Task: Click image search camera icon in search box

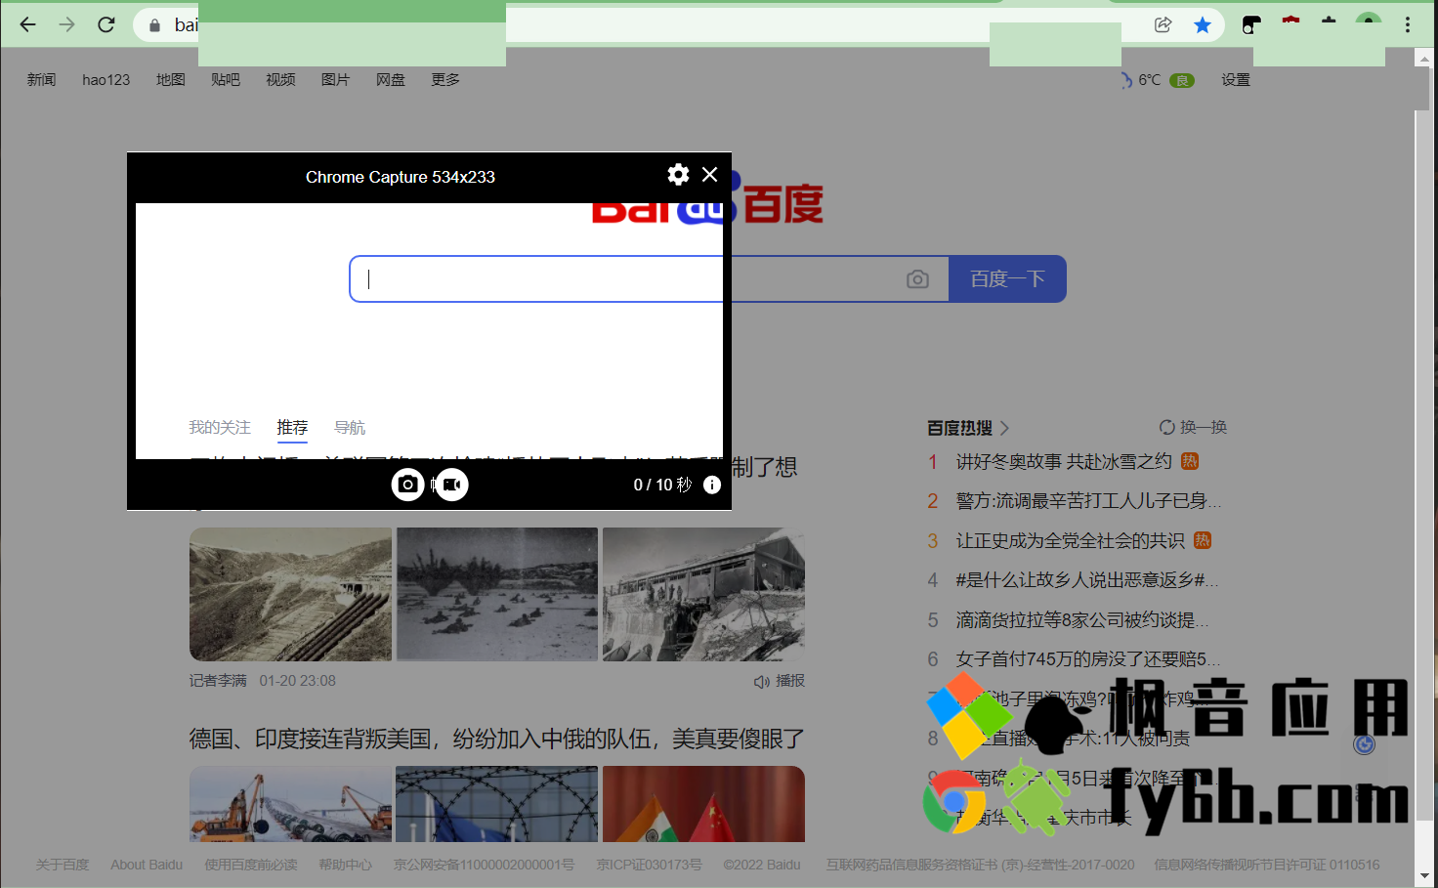Action: point(917,279)
